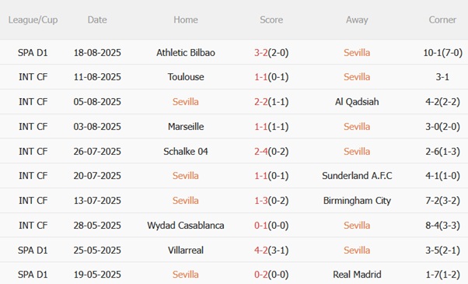Open the 2-4 Schalke 04 match score
Image resolution: width=468 pixels, height=284 pixels.
coord(261,151)
